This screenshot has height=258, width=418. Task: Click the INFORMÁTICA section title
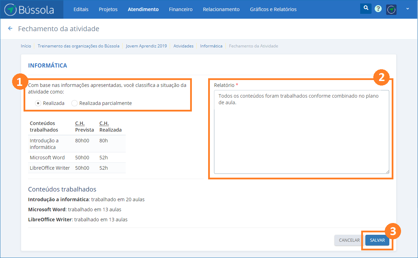[47, 65]
